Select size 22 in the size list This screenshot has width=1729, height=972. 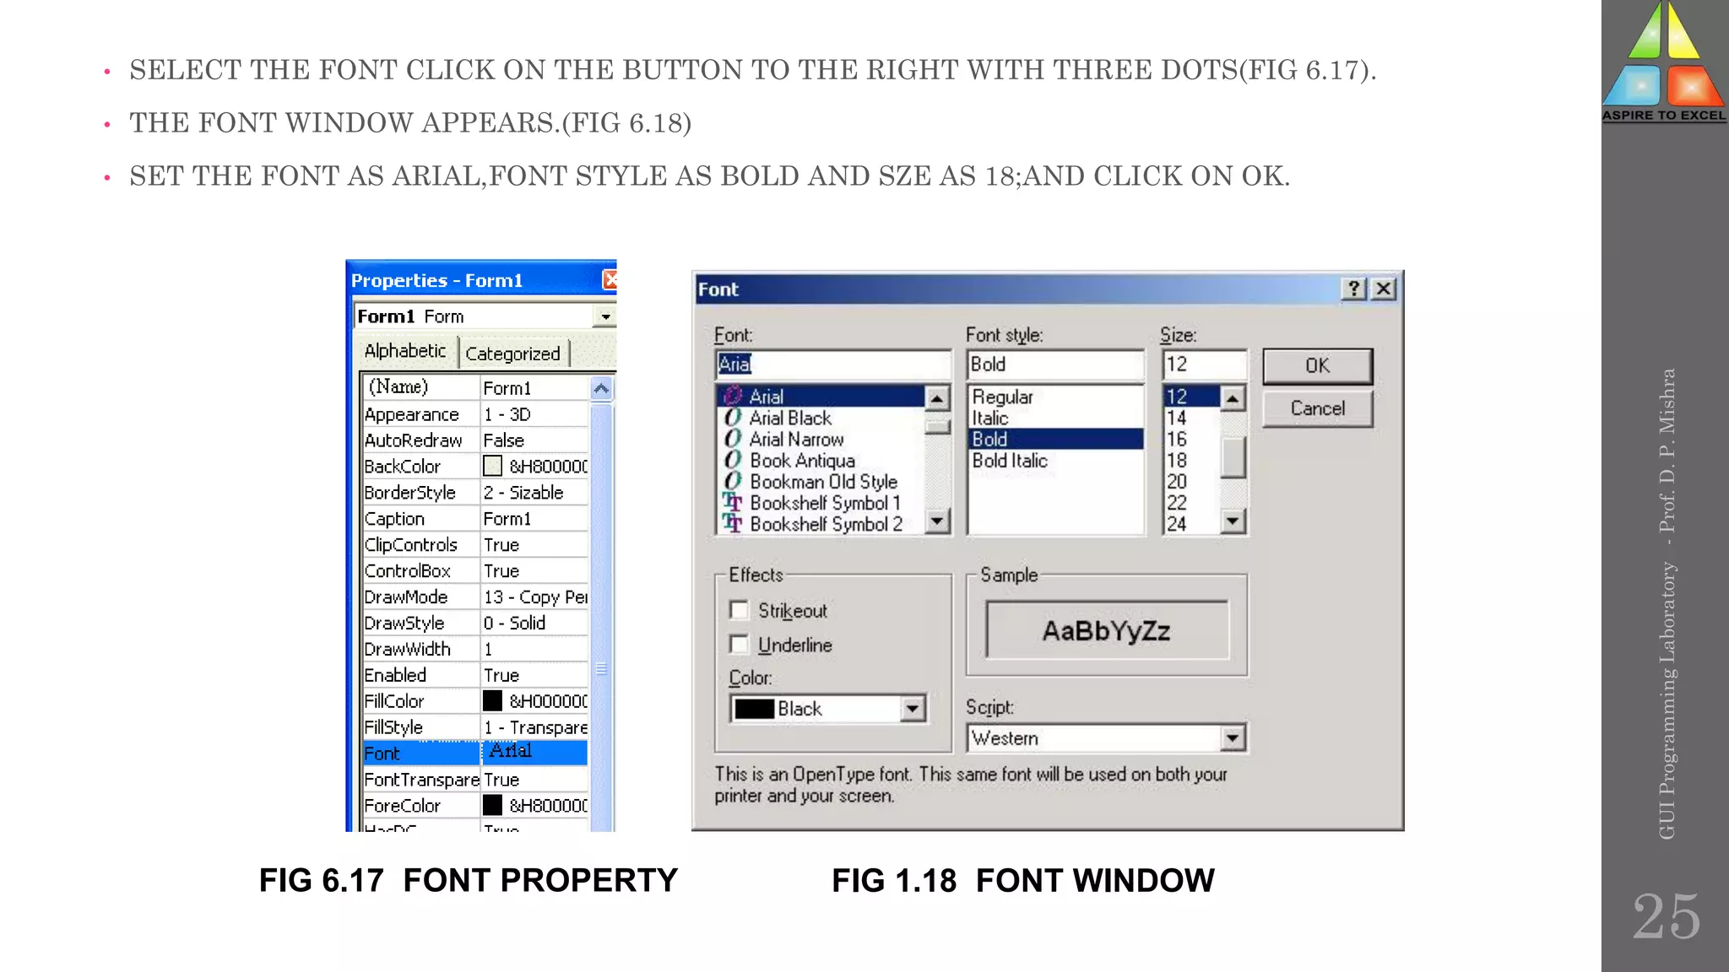pyautogui.click(x=1191, y=503)
